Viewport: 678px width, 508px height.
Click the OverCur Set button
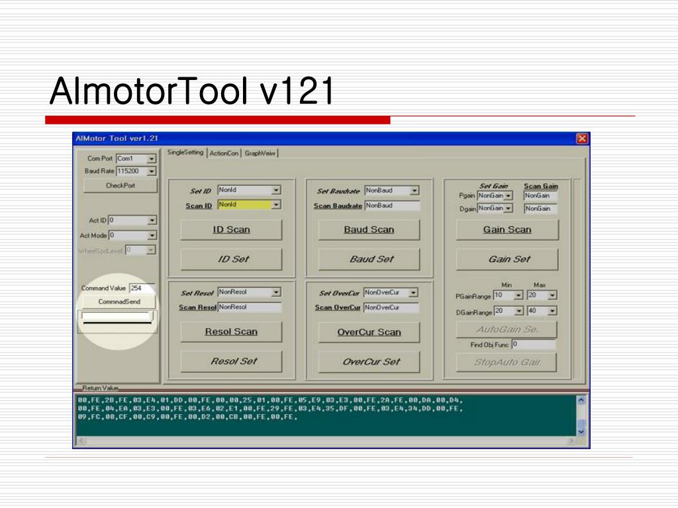369,362
